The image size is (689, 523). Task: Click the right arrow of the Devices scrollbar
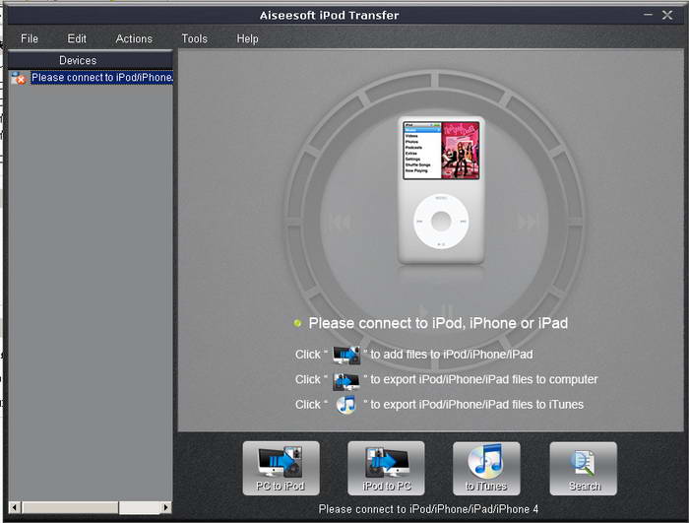pyautogui.click(x=165, y=507)
